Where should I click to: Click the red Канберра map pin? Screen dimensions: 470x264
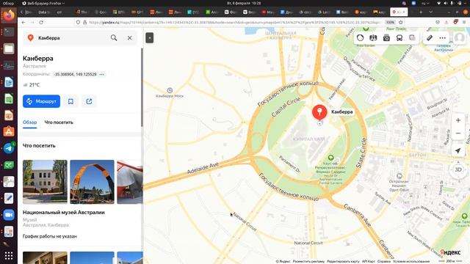319,112
